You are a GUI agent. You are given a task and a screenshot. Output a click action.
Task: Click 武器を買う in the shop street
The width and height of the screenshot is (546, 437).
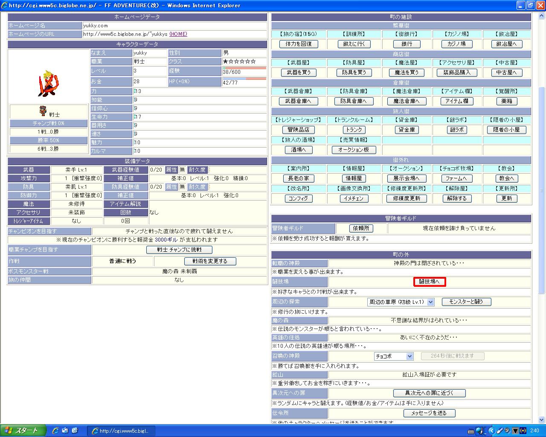tap(299, 73)
